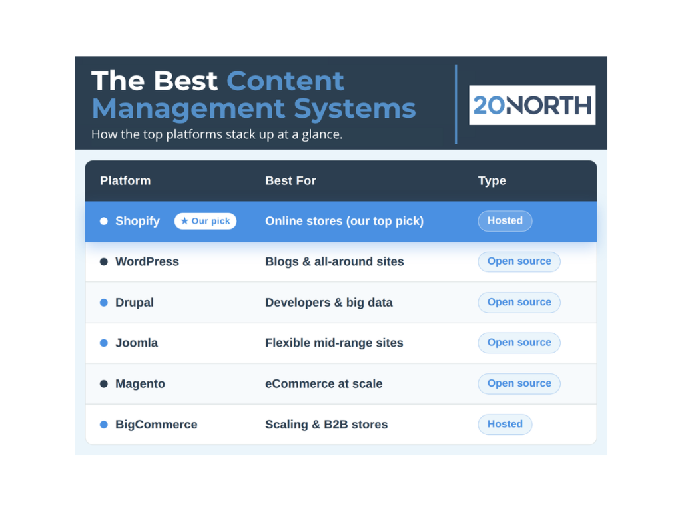The image size is (682, 511).
Task: Click the Platform column header
Action: [125, 180]
